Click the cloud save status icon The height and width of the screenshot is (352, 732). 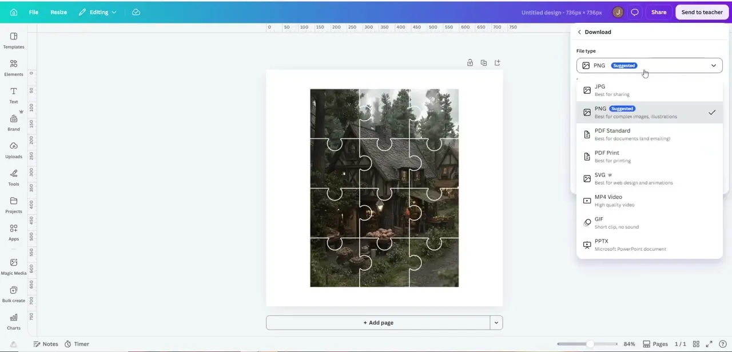coord(136,12)
